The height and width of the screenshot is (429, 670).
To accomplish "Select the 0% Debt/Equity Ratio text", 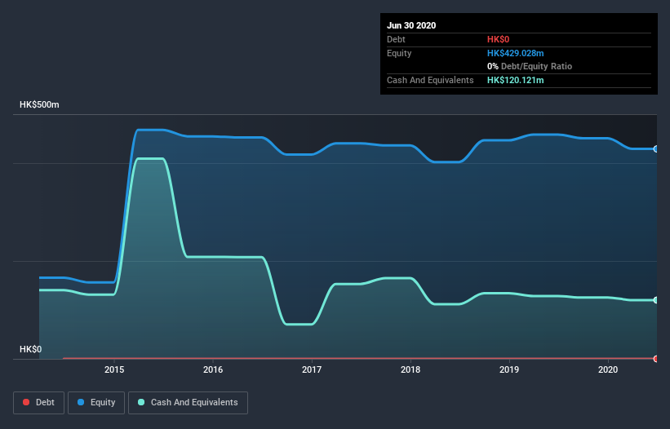I will pos(530,67).
